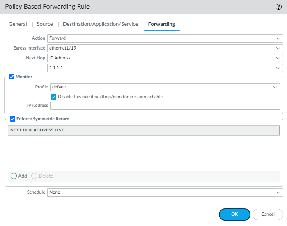Expand the Egress Interface dropdown arrow

coord(278,48)
